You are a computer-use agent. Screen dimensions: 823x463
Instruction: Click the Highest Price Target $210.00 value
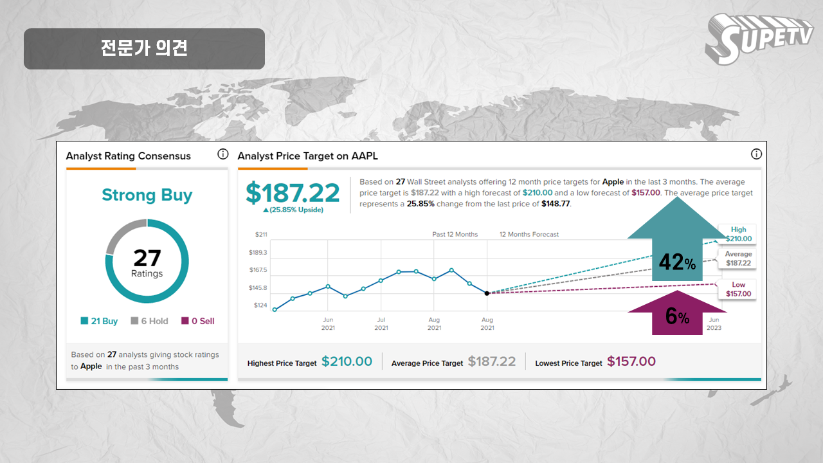point(347,361)
